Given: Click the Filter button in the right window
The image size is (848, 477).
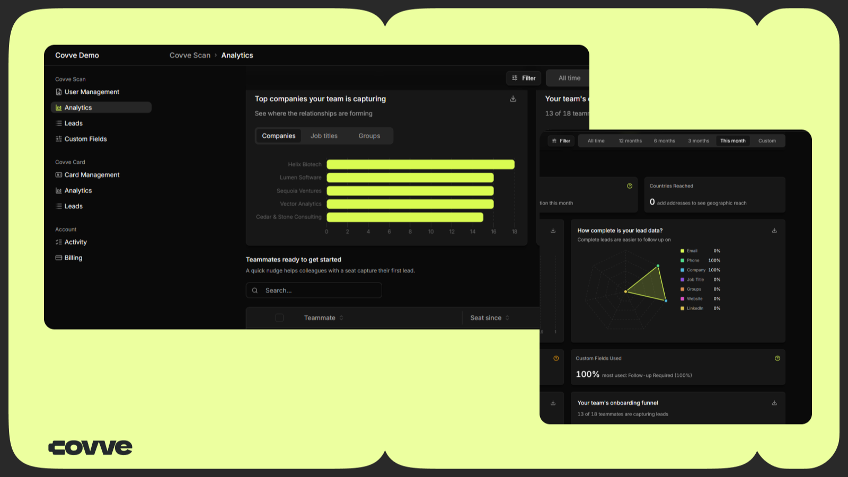Looking at the screenshot, I should 561,141.
